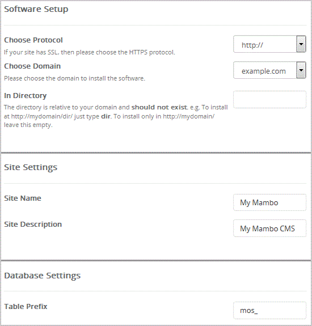Viewport: 312px width, 326px height.
Task: Click the Site Description field with My Mambo CMS
Action: click(x=269, y=228)
